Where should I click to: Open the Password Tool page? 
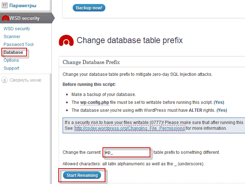18,45
